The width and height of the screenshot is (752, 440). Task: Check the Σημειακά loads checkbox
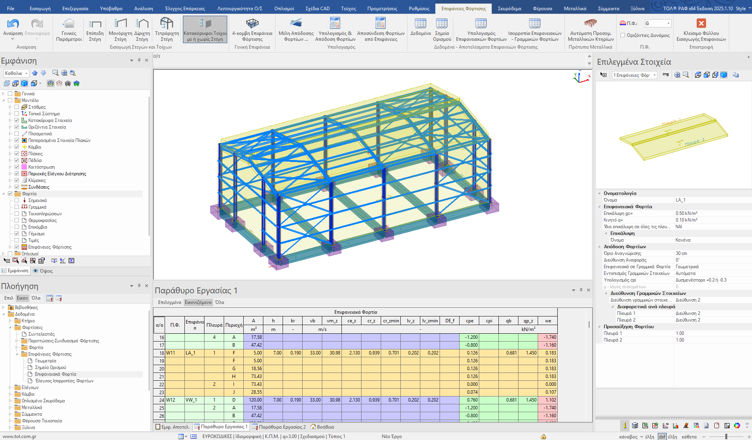[x=17, y=200]
